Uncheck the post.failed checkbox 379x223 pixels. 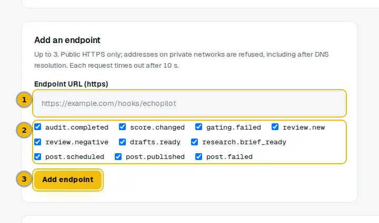tap(198, 156)
